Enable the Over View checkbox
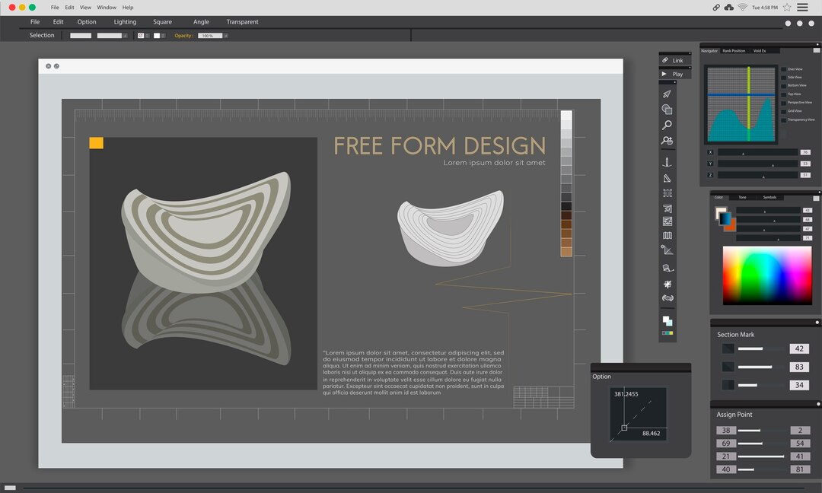This screenshot has height=493, width=822. point(783,69)
